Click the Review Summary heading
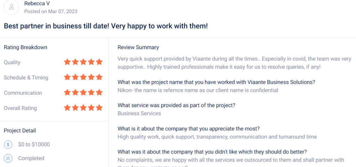 [138, 47]
